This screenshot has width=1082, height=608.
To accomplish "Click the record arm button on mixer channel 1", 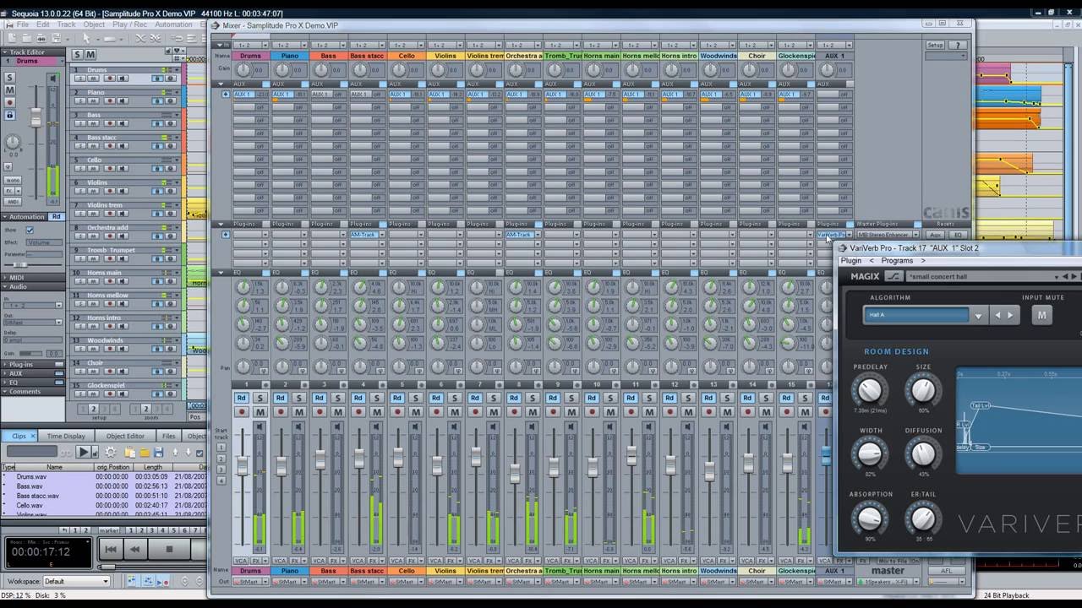I will 242,412.
